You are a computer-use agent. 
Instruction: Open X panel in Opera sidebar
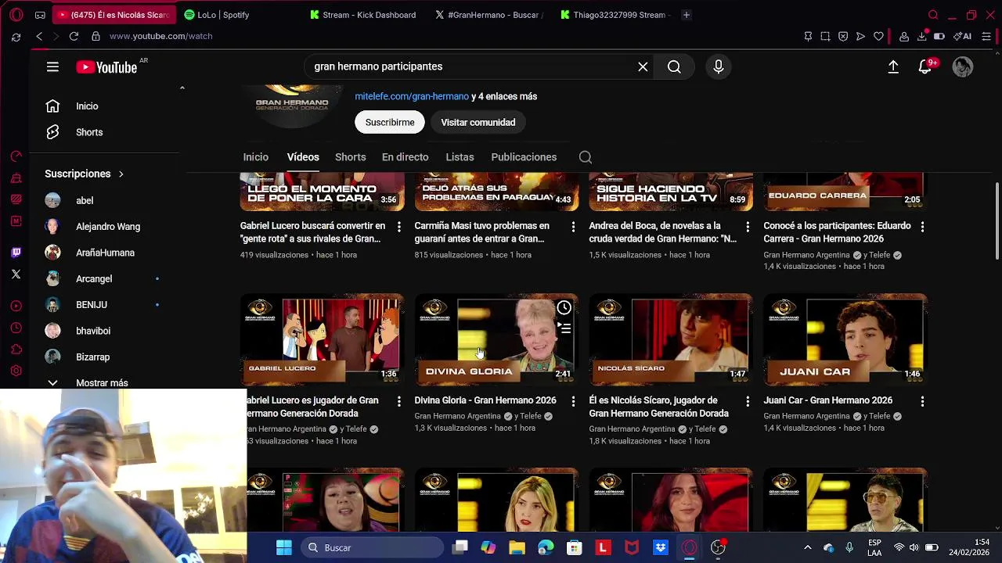click(x=16, y=274)
